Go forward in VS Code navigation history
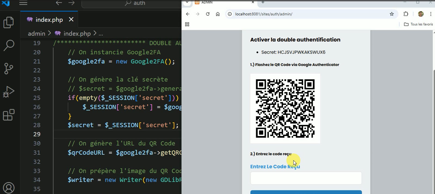The image size is (435, 194). (72, 3)
